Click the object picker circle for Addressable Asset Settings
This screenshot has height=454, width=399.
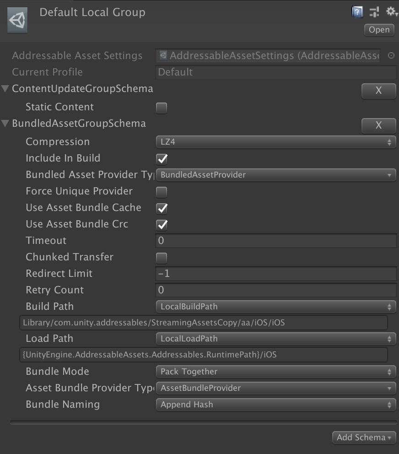(x=391, y=56)
